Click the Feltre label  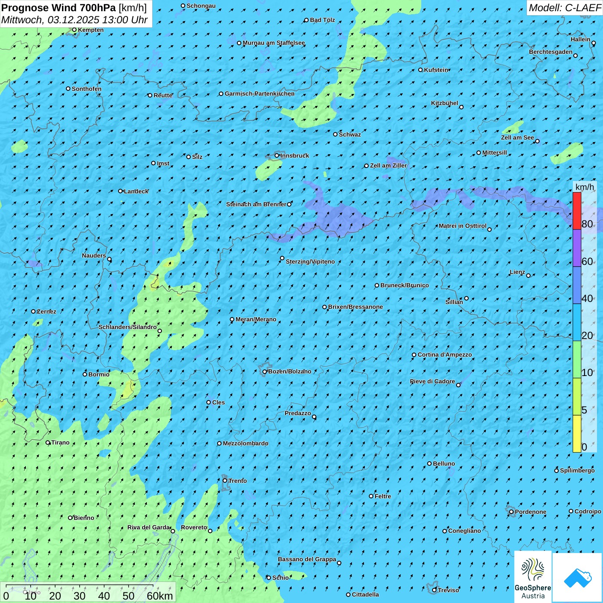click(x=382, y=496)
